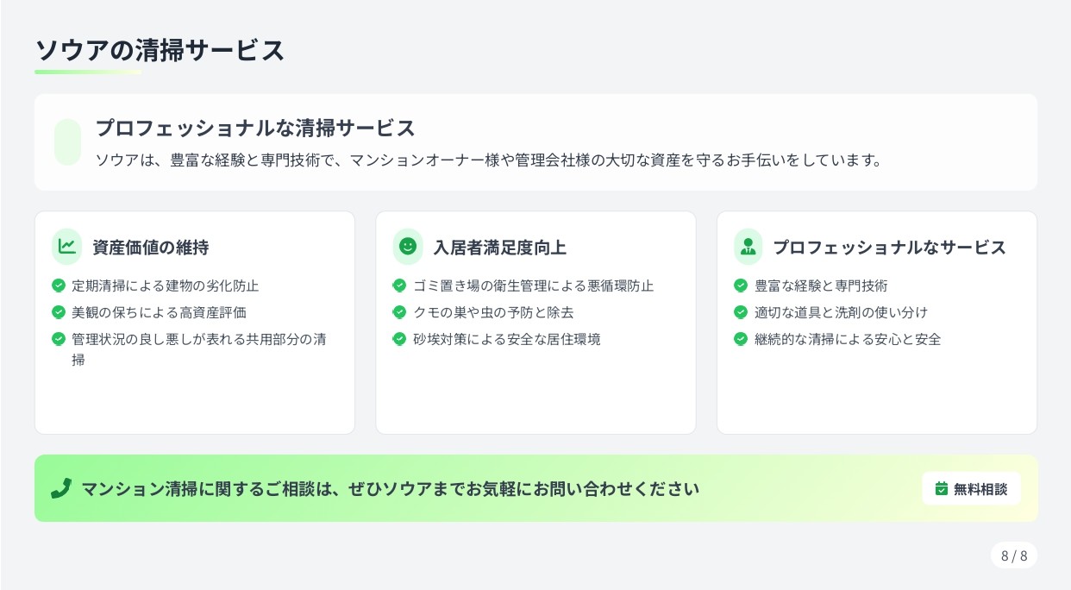
Task: Click the check icon beside ゴミ置き場の衛生管理
Action: tap(399, 286)
